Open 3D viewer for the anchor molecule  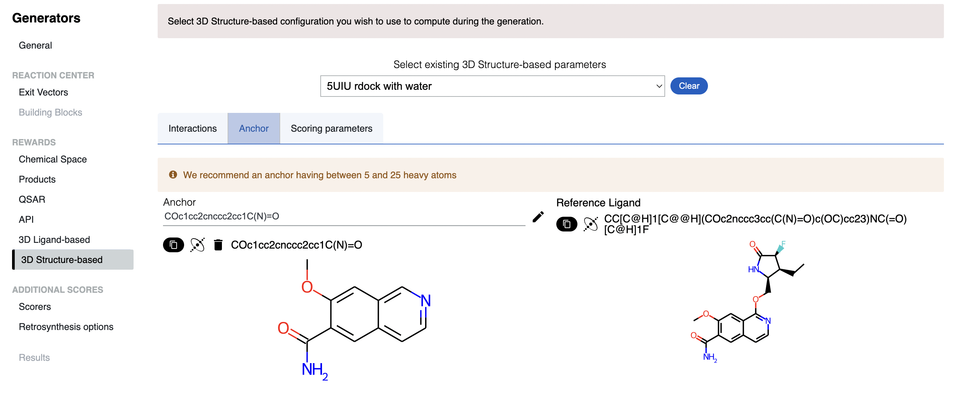coord(197,245)
